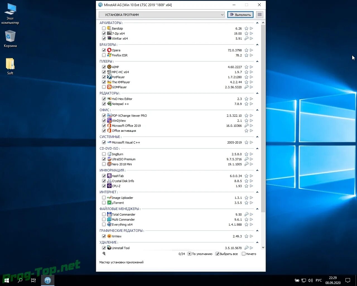Click the play arrow in the XnView row
The width and height of the screenshot is (357, 286).
(x=251, y=236)
